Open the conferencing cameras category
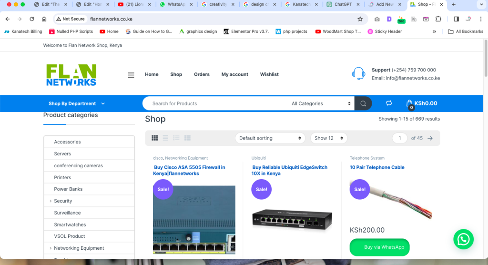This screenshot has width=488, height=265. coord(79,166)
